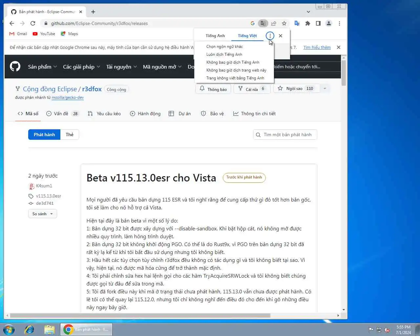
Task: Close the Bản phát hành tab
Action: pos(81,12)
